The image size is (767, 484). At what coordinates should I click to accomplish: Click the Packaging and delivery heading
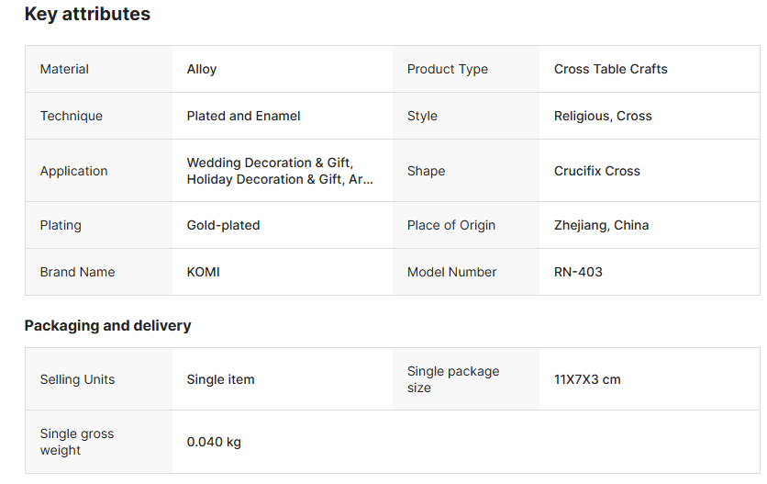(107, 326)
